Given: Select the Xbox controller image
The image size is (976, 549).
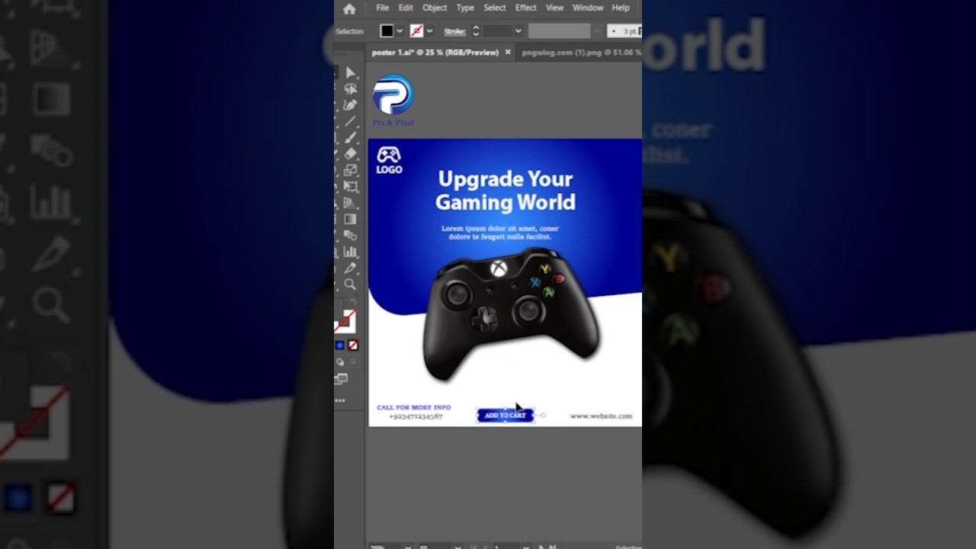Looking at the screenshot, I should (511, 313).
